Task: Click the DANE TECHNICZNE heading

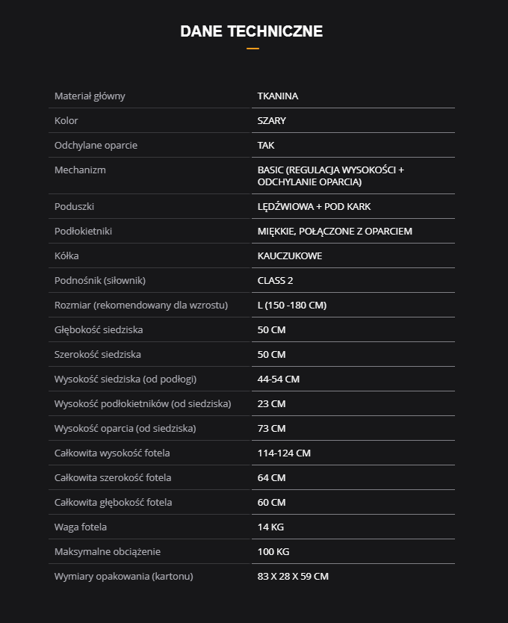Action: 252,31
